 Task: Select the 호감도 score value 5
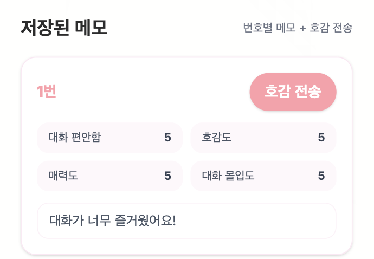coord(321,138)
